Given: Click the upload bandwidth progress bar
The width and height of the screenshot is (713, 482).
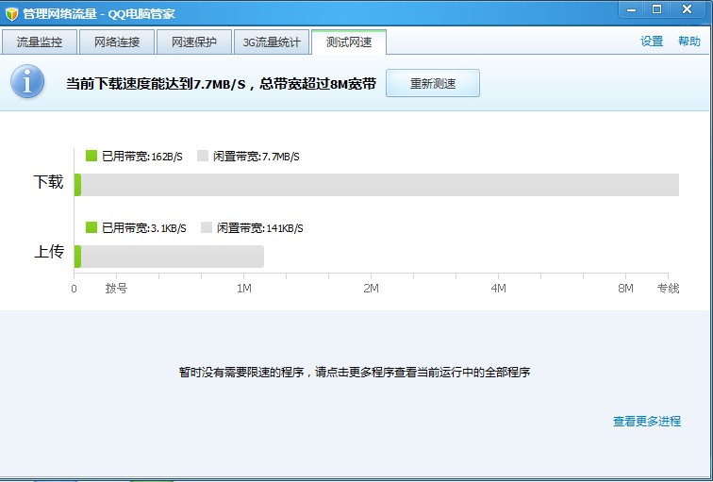Looking at the screenshot, I should click(x=169, y=257).
